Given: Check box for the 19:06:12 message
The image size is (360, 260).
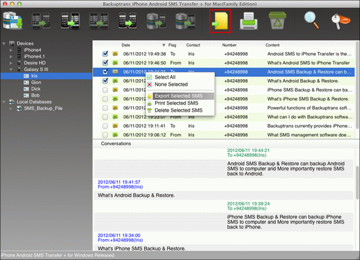Looking at the screenshot, I should click(x=105, y=135).
